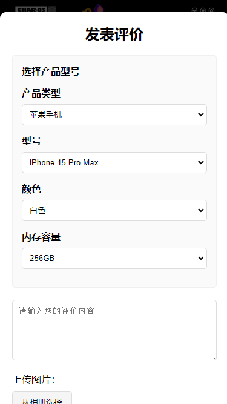Screen dimensions: 227x404
Task: Focus the 请输入您的评价内容 review text area
Action: click(x=114, y=330)
